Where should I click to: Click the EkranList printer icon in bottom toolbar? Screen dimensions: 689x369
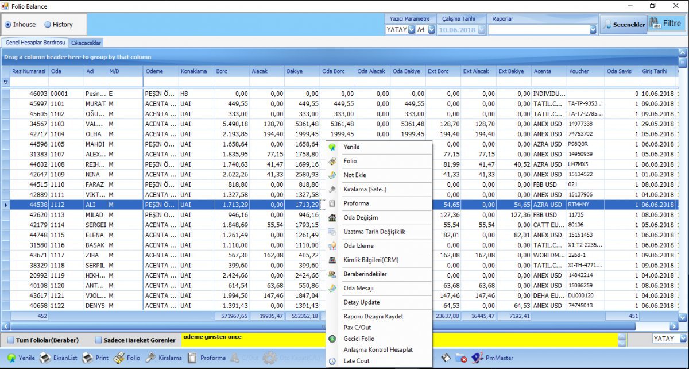click(45, 358)
